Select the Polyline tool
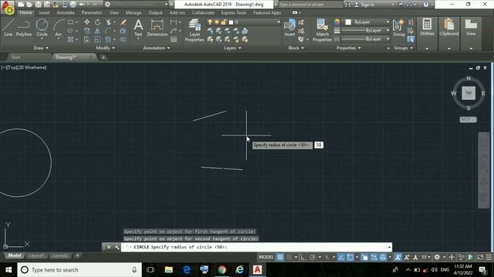 (x=24, y=28)
